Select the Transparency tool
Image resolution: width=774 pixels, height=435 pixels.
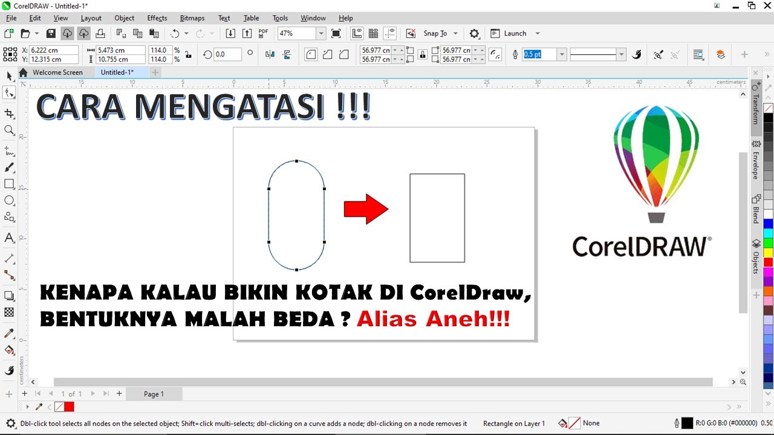(9, 312)
